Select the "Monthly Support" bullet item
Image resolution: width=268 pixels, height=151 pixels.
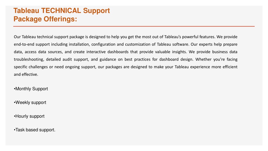[x=31, y=89]
